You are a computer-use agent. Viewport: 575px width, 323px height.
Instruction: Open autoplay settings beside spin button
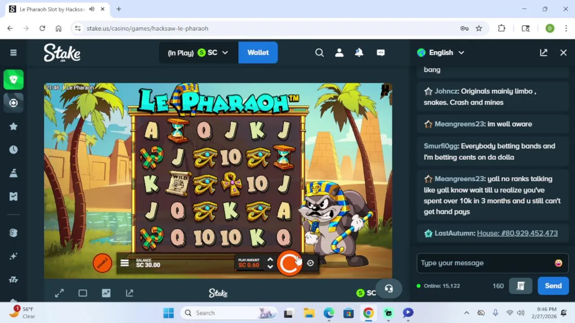coord(310,263)
